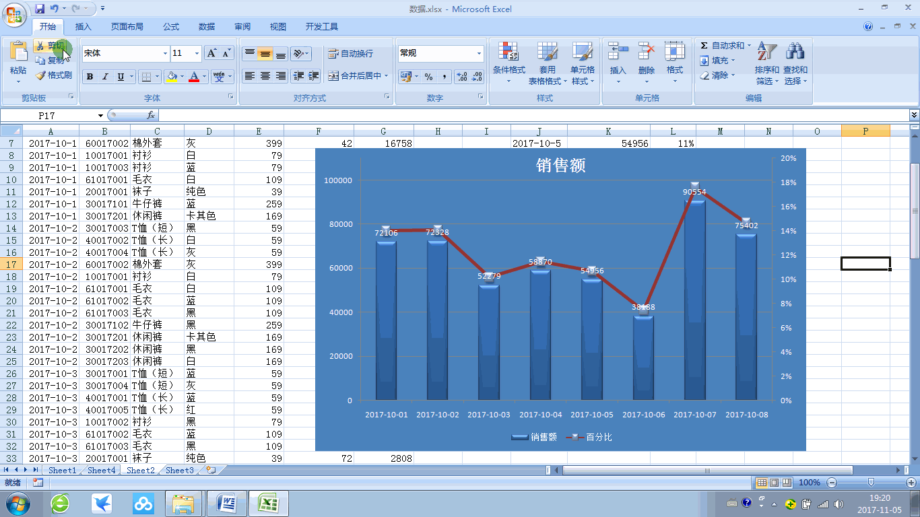The image size is (920, 517).
Task: Toggle underline formatting
Action: [x=121, y=77]
